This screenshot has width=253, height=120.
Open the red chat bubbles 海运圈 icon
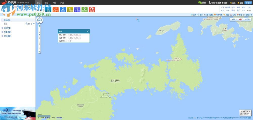[92, 10]
